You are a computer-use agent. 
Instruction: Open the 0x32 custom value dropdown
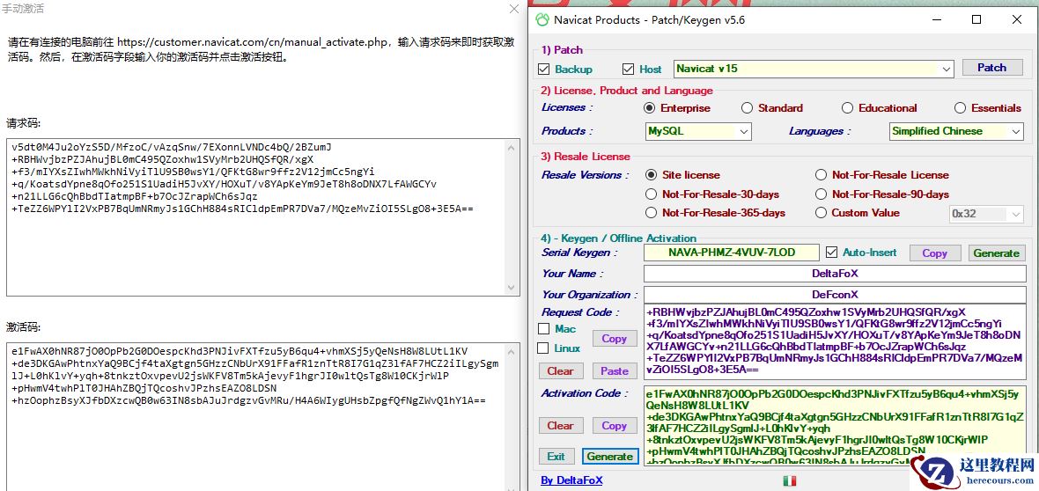point(1016,214)
